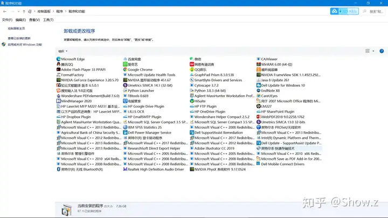This screenshot has height=218, width=388.
Task: Click the EndNote X8 icon
Action: [x=259, y=91]
